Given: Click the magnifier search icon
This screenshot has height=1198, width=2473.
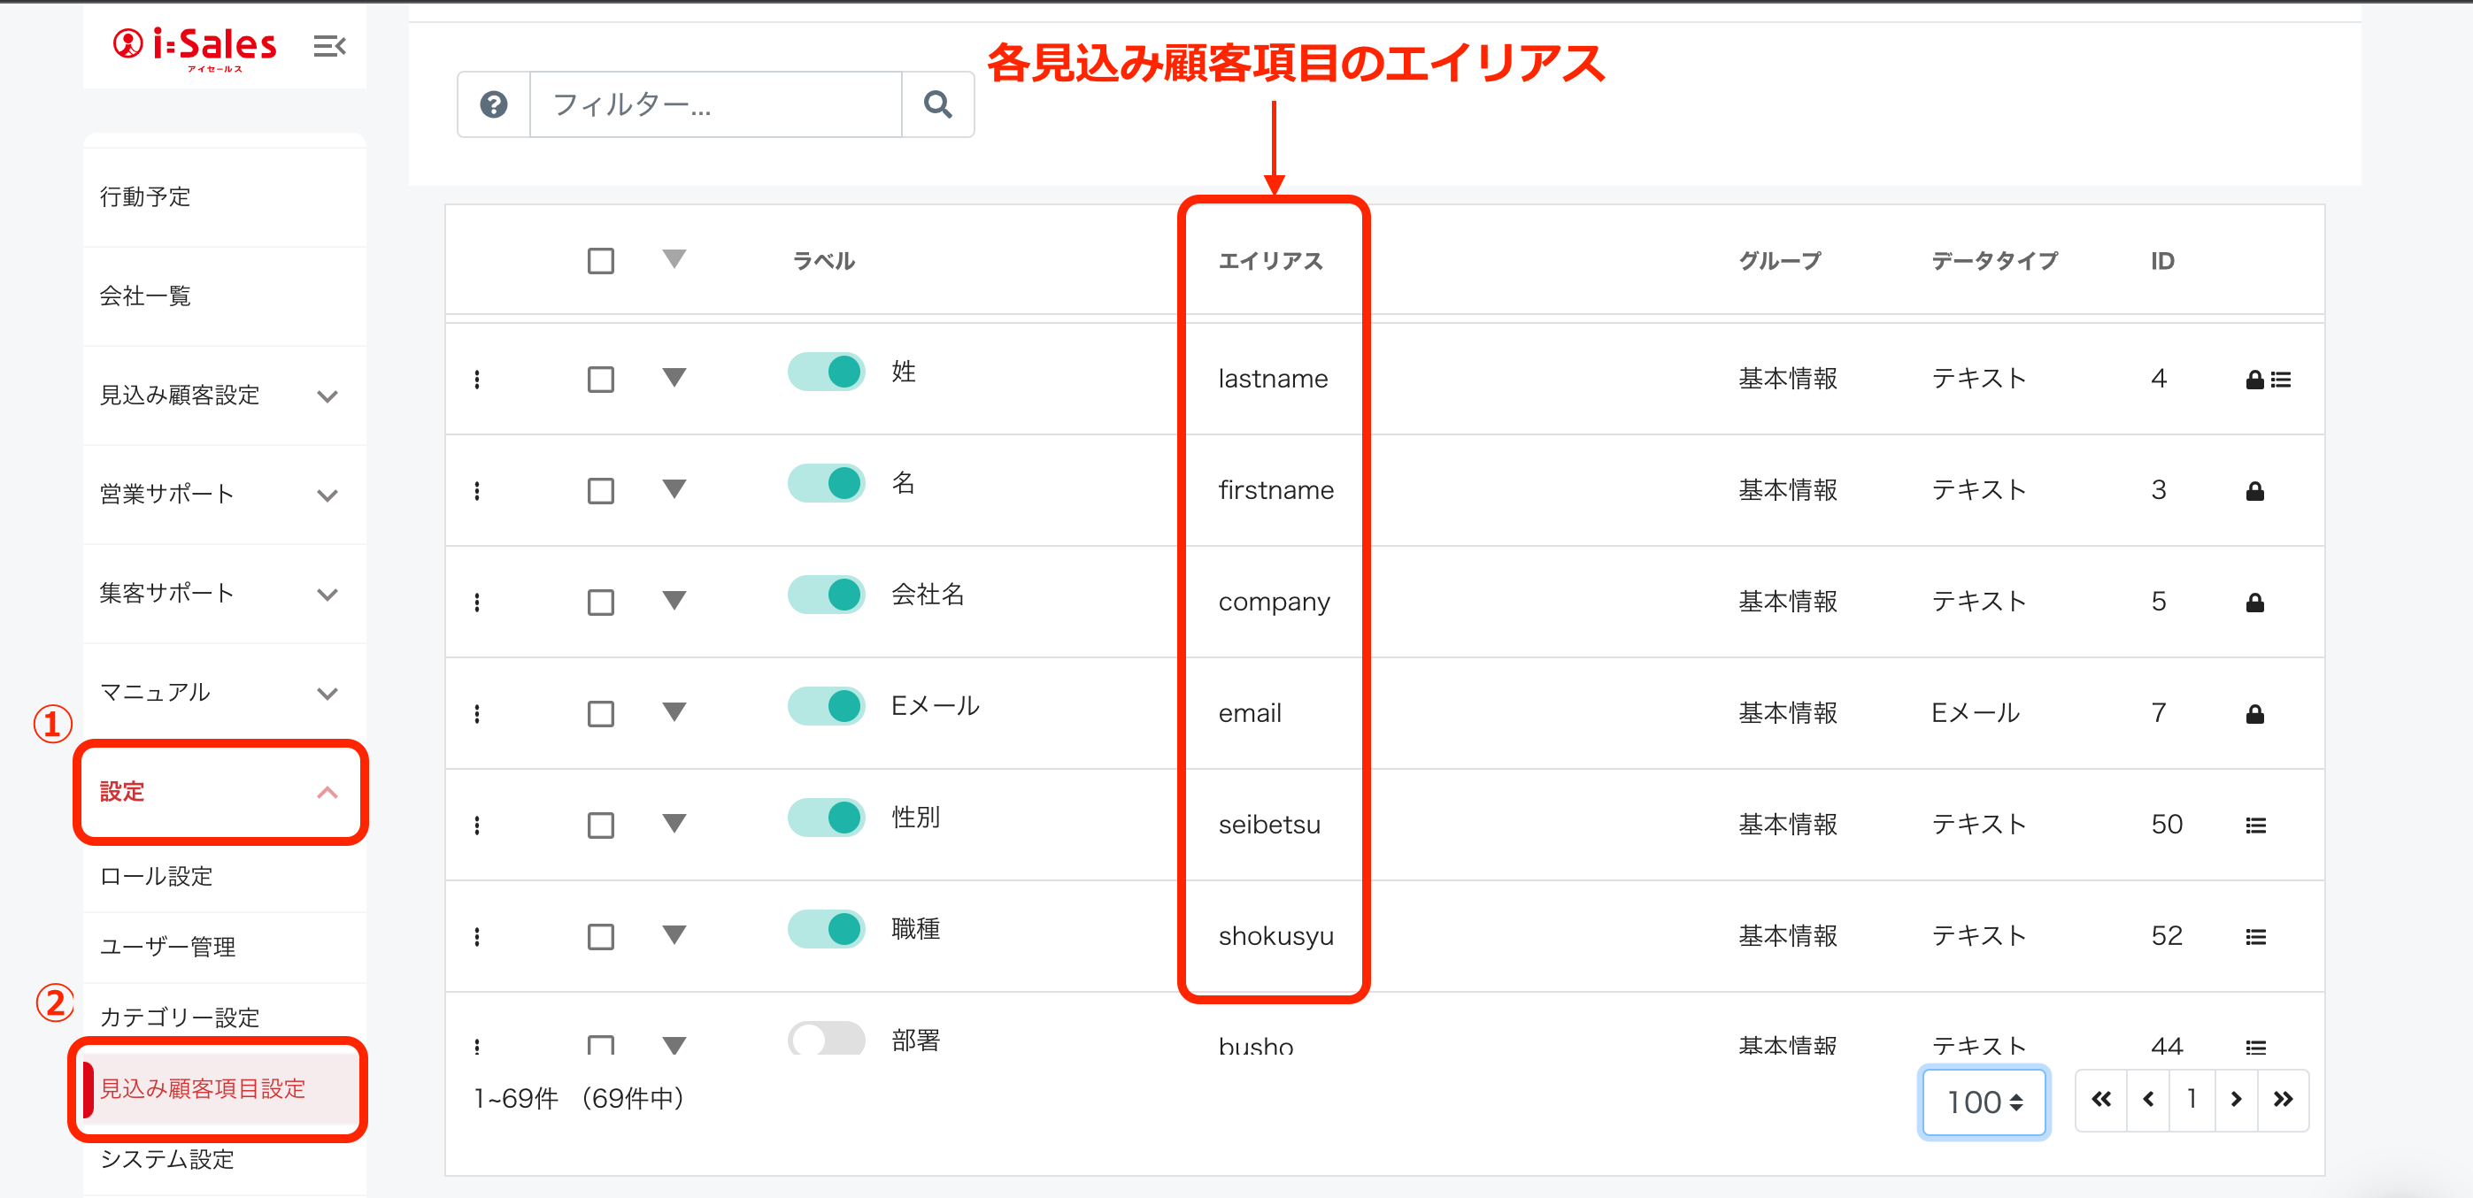Looking at the screenshot, I should click(x=937, y=104).
